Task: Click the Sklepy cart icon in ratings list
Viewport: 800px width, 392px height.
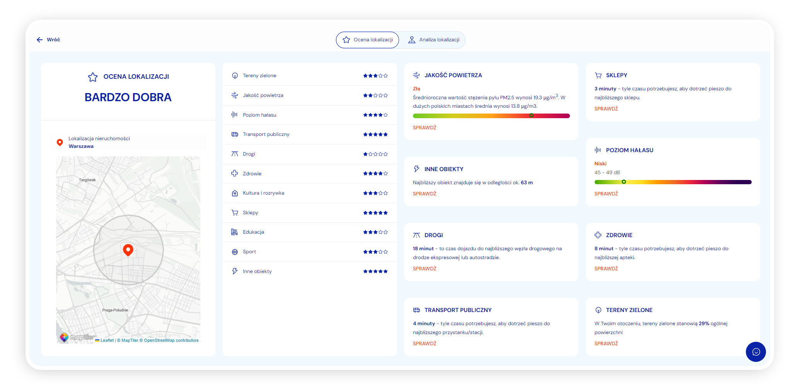Action: pyautogui.click(x=235, y=213)
